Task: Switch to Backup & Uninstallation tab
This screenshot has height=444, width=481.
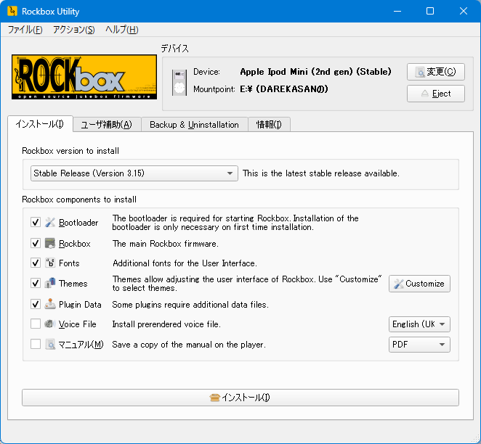Action: click(x=194, y=125)
